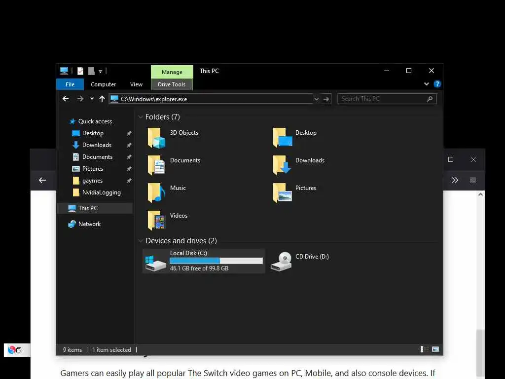Click the pin icon next to gaymes

click(x=129, y=181)
